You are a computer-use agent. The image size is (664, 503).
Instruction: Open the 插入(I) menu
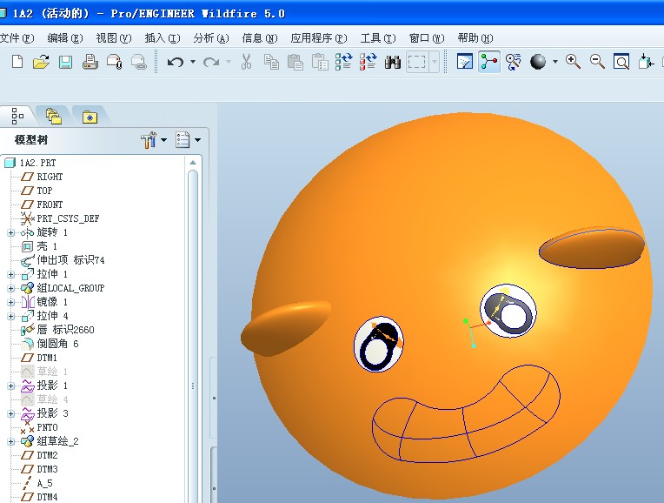pos(163,38)
